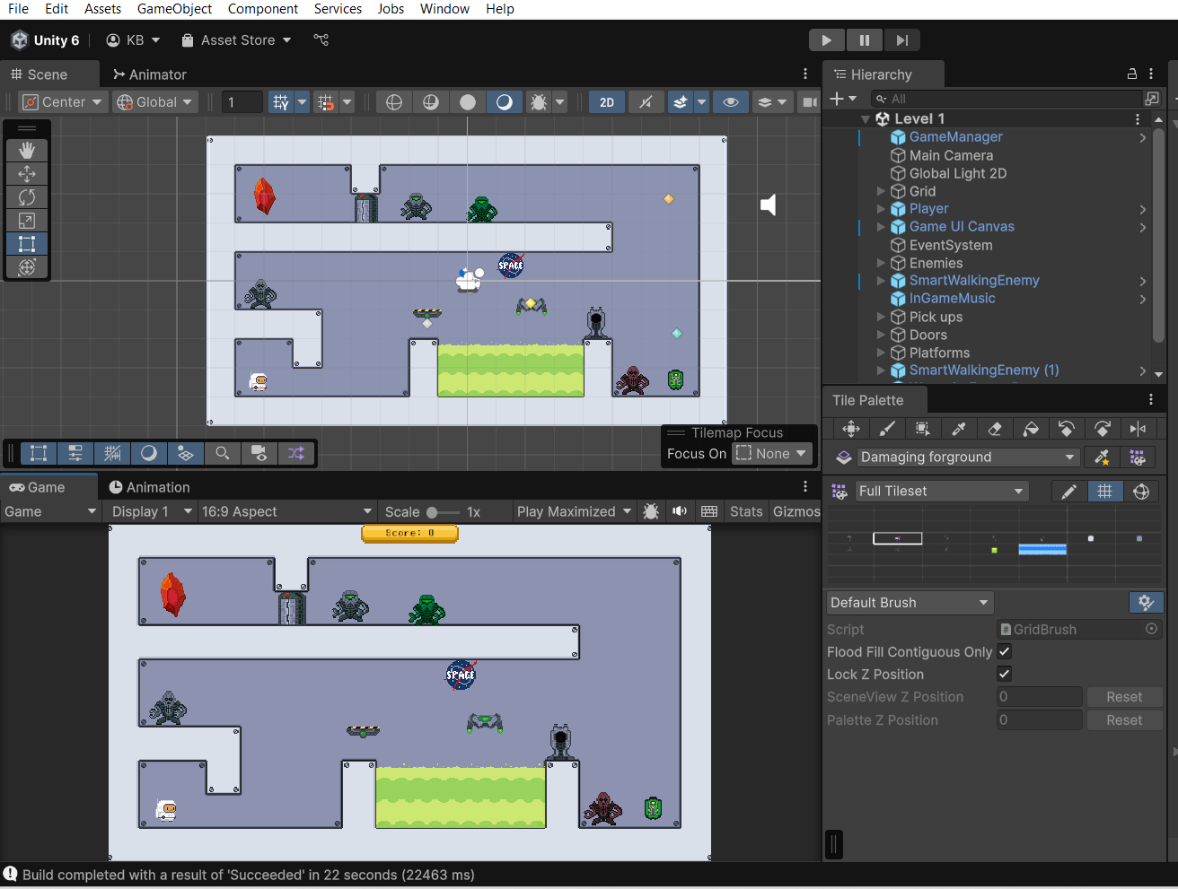
Task: Click the Play button to start game
Action: click(826, 40)
